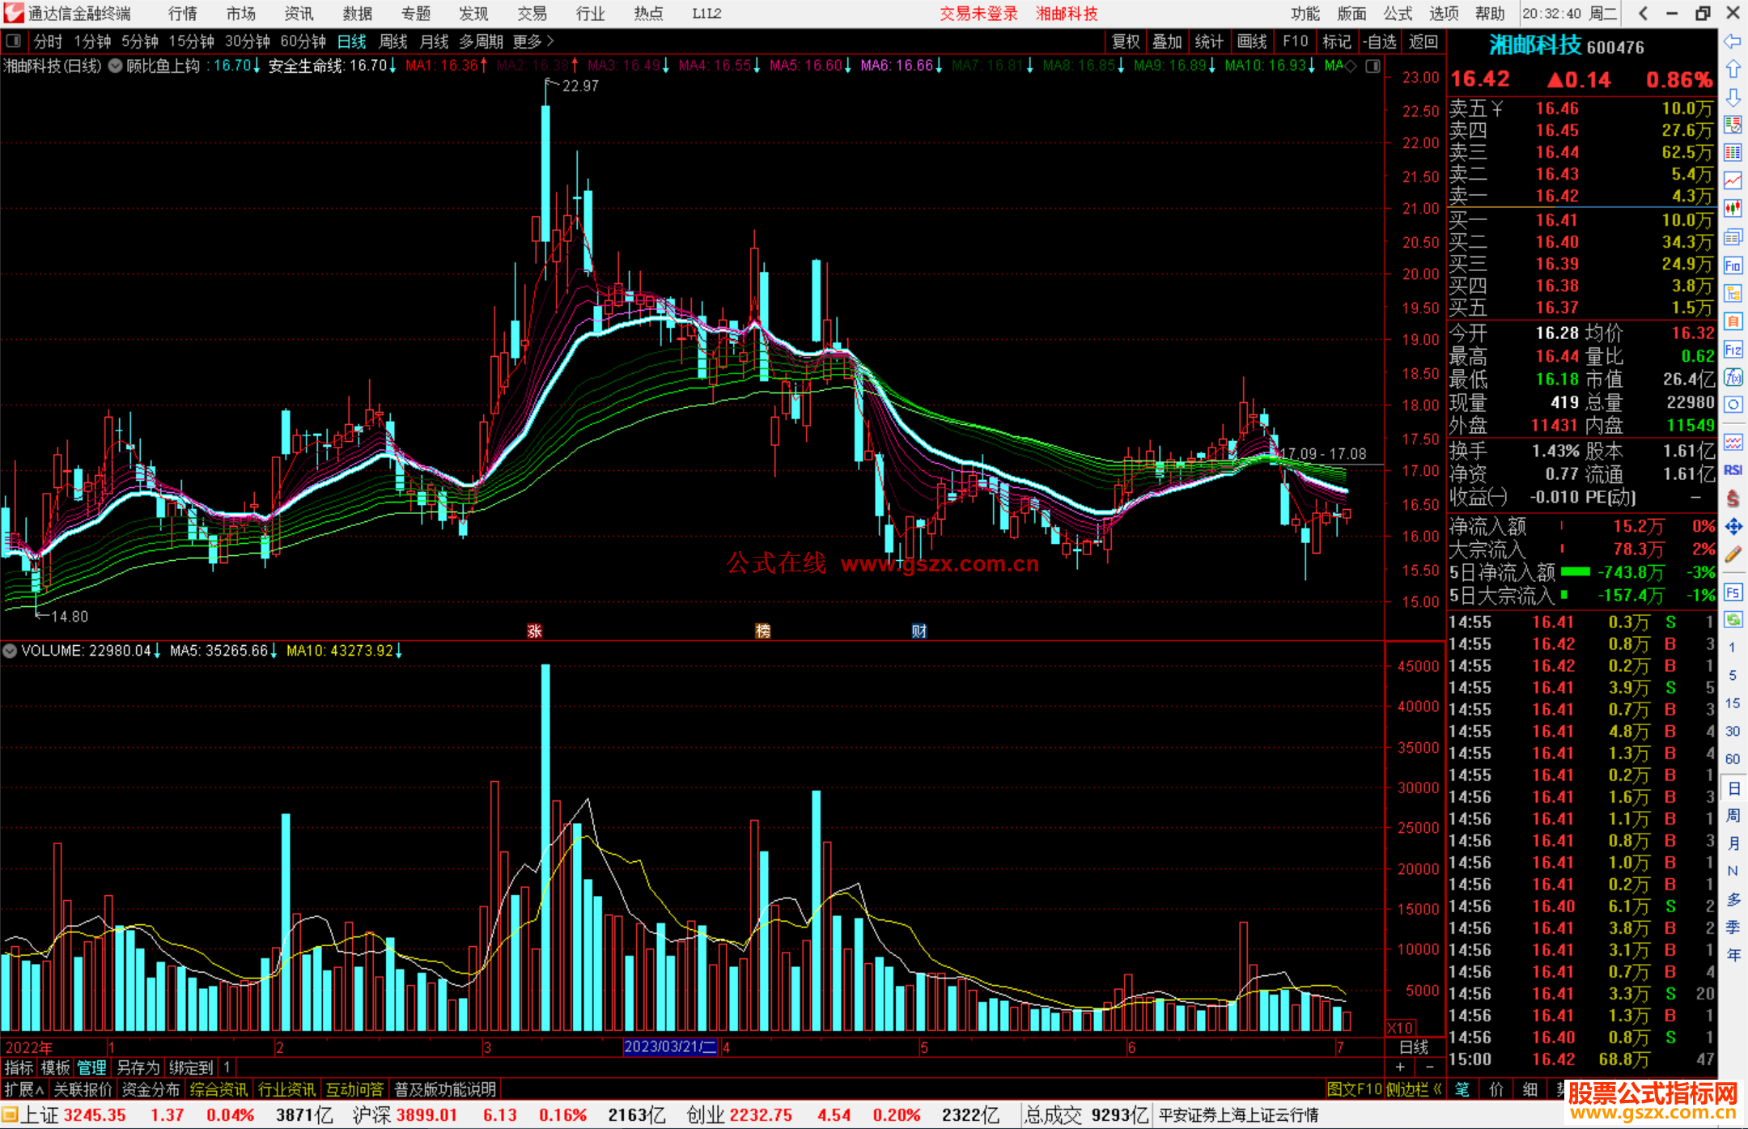The width and height of the screenshot is (1748, 1129).
Task: Click the candlestick chart icon in sidebar
Action: coord(1733,209)
